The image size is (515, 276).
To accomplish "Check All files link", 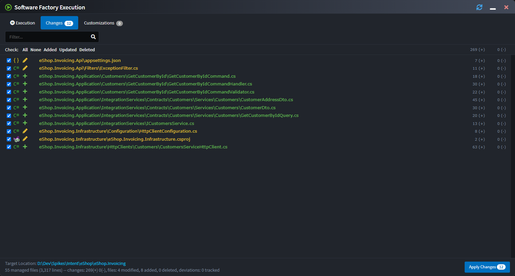I will coord(25,50).
